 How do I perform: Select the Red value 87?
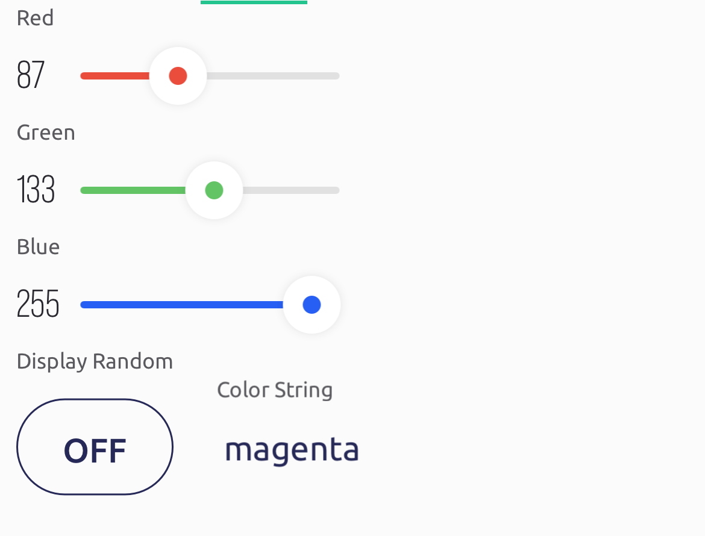pyautogui.click(x=31, y=75)
